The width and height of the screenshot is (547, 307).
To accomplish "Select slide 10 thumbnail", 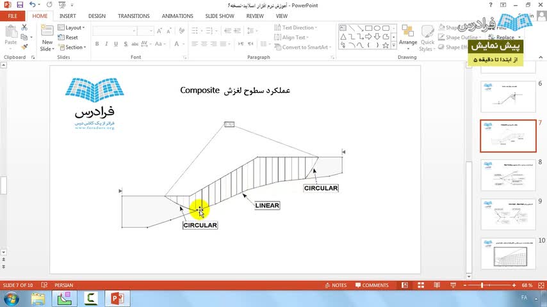I will pyautogui.click(x=508, y=254).
